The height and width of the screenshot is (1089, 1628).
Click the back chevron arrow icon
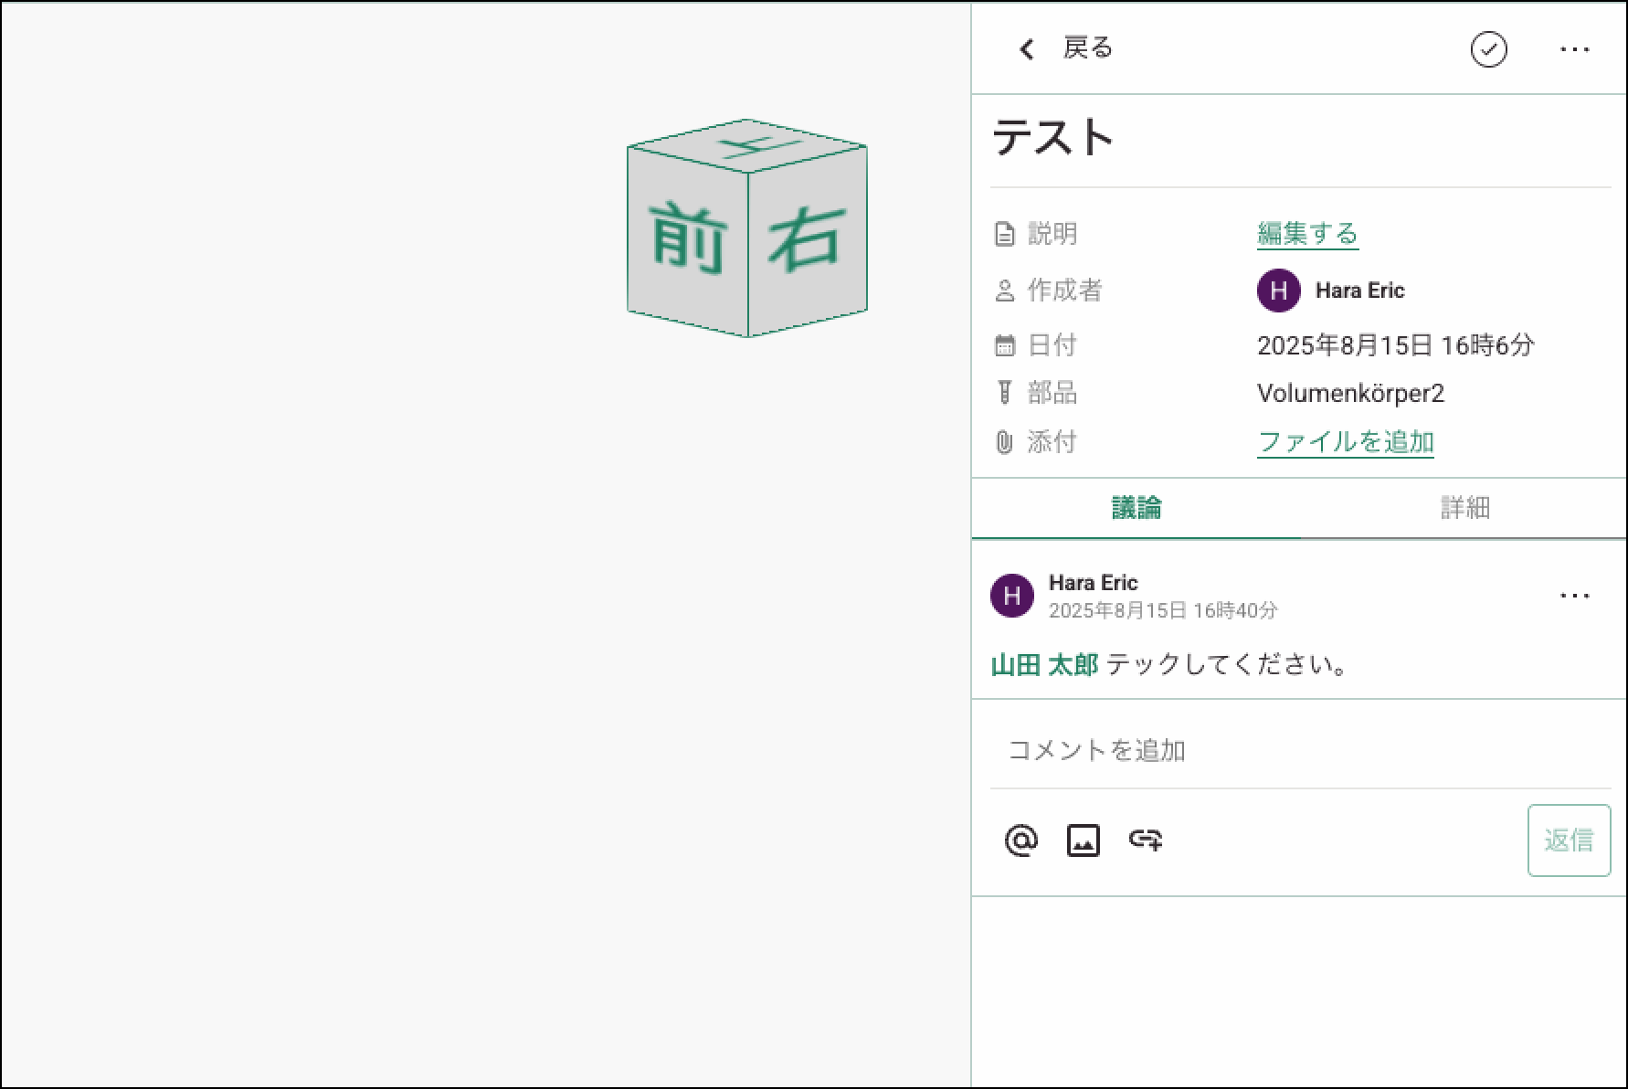tap(1027, 49)
